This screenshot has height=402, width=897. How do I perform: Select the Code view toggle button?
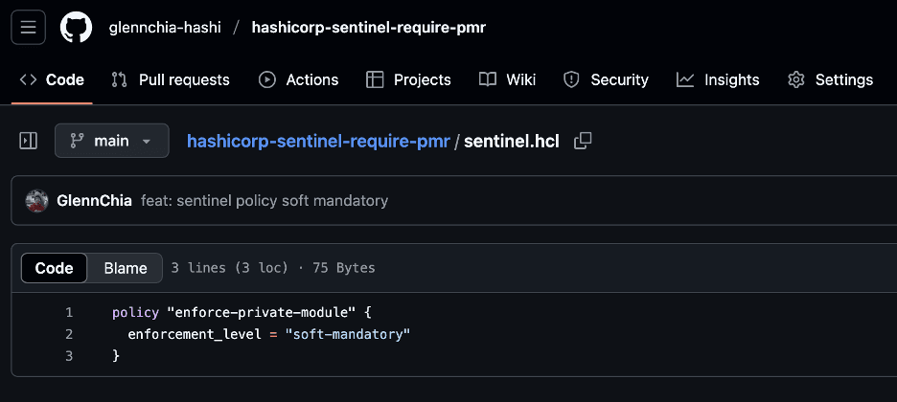[55, 268]
